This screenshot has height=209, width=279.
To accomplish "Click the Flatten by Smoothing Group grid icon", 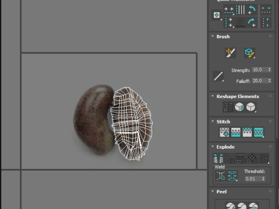I will tap(241, 158).
